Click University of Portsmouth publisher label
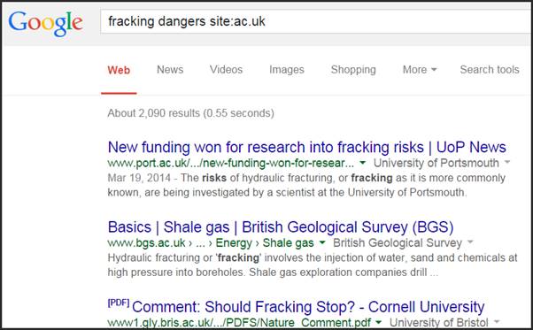The height and width of the screenshot is (330, 533). [x=436, y=163]
